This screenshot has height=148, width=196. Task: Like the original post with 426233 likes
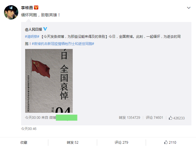[177, 118]
